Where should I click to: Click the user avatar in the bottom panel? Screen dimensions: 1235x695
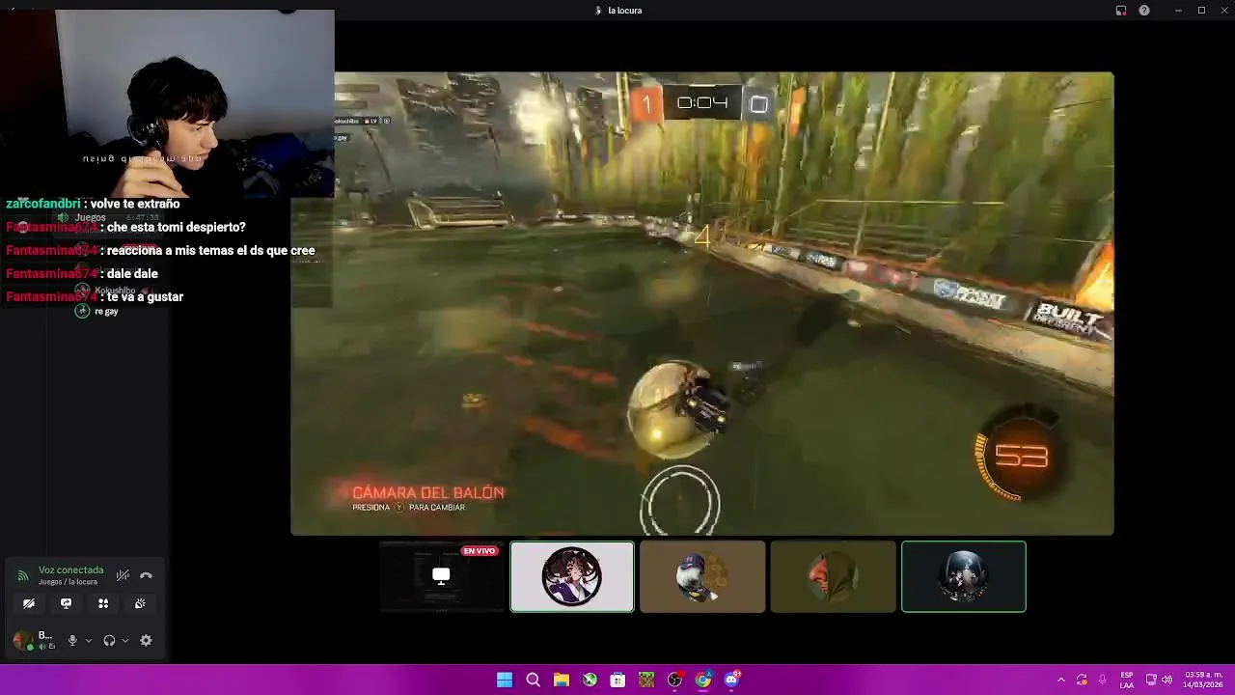click(21, 640)
